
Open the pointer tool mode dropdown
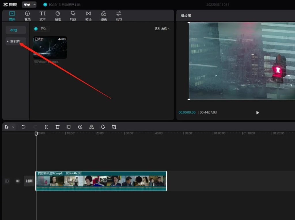pyautogui.click(x=13, y=127)
